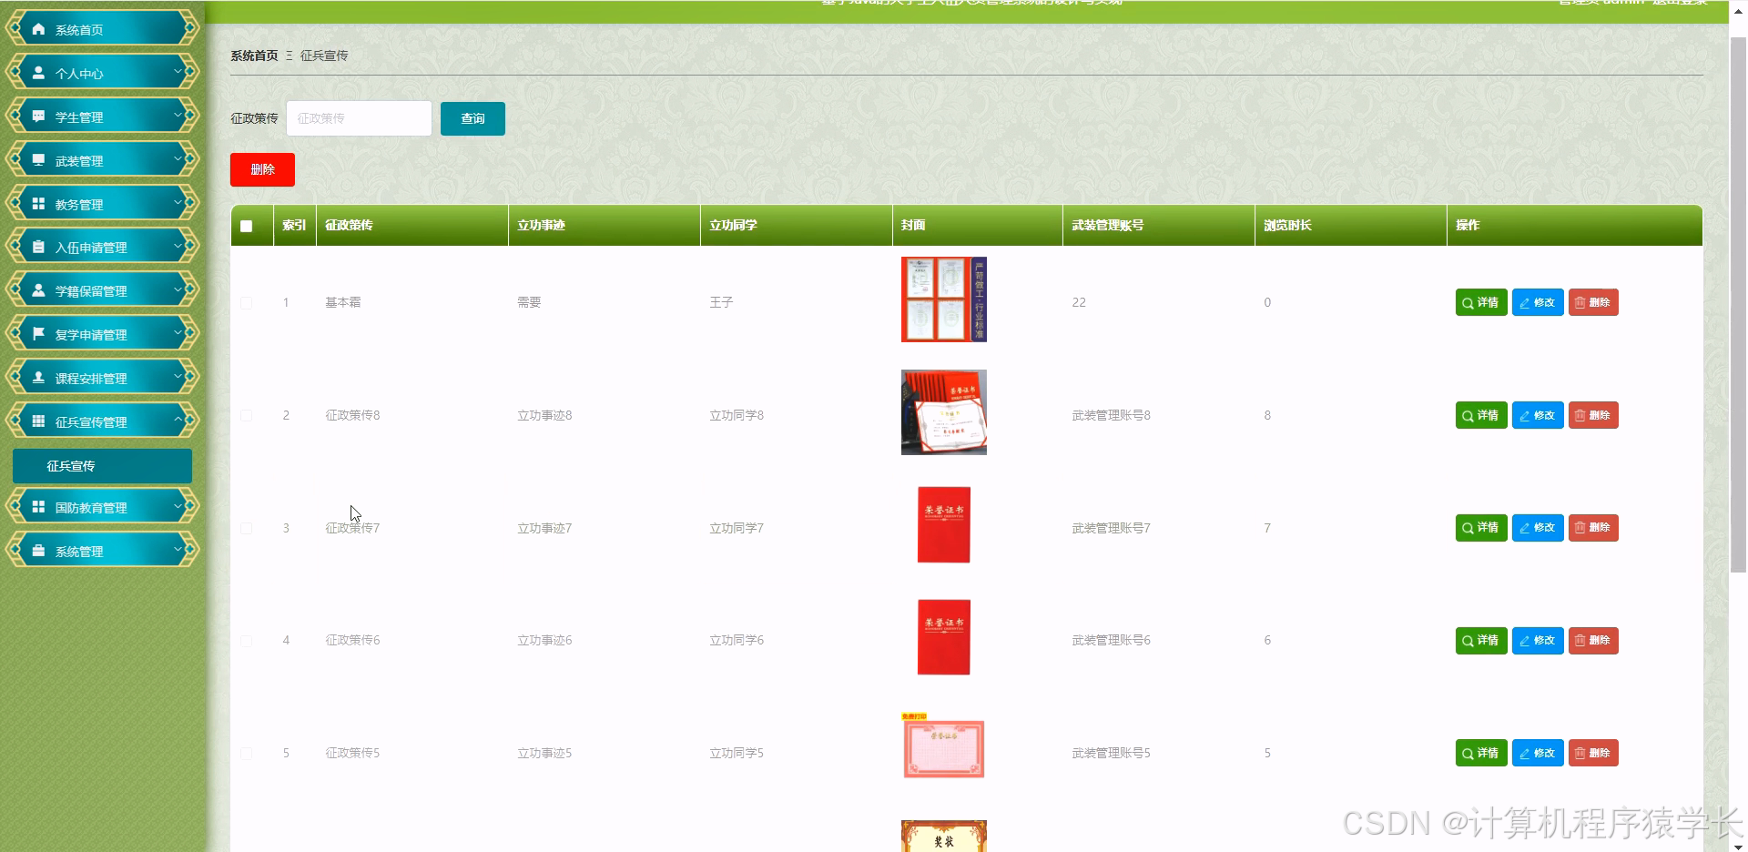Expand the 复学申请管理 menu arrow
The image size is (1748, 852).
click(x=178, y=332)
